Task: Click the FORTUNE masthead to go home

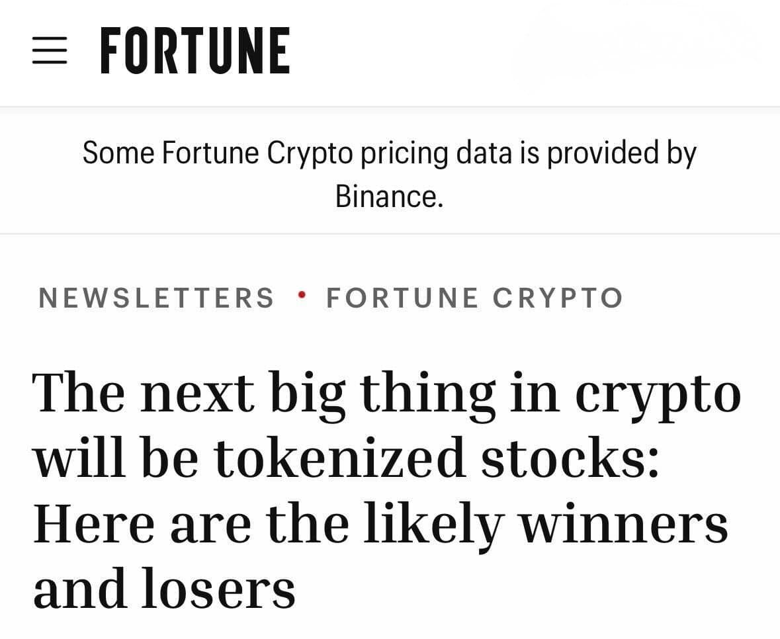Action: pos(195,51)
